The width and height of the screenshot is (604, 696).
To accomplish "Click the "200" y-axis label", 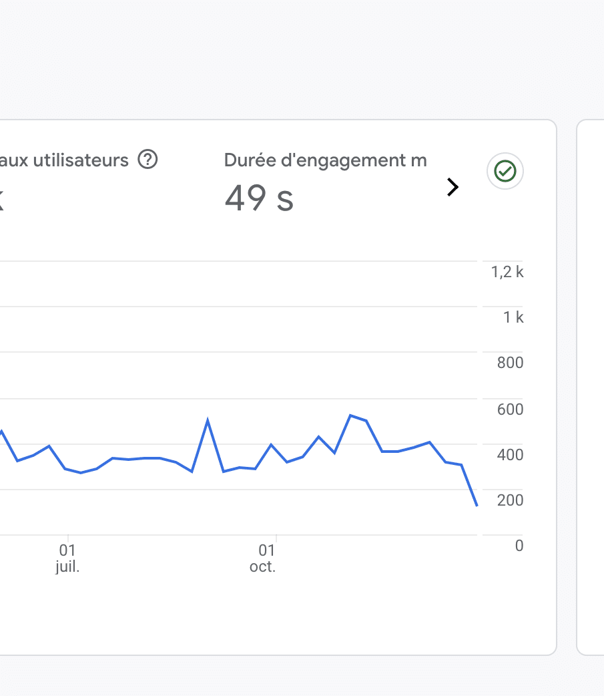I will (510, 500).
